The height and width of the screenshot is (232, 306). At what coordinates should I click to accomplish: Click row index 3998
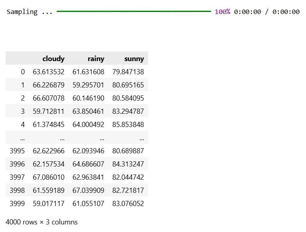pyautogui.click(x=17, y=190)
